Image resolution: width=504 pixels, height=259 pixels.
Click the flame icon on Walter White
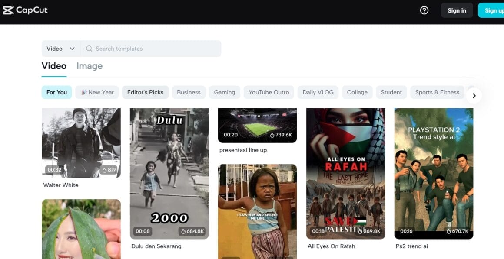click(x=104, y=170)
